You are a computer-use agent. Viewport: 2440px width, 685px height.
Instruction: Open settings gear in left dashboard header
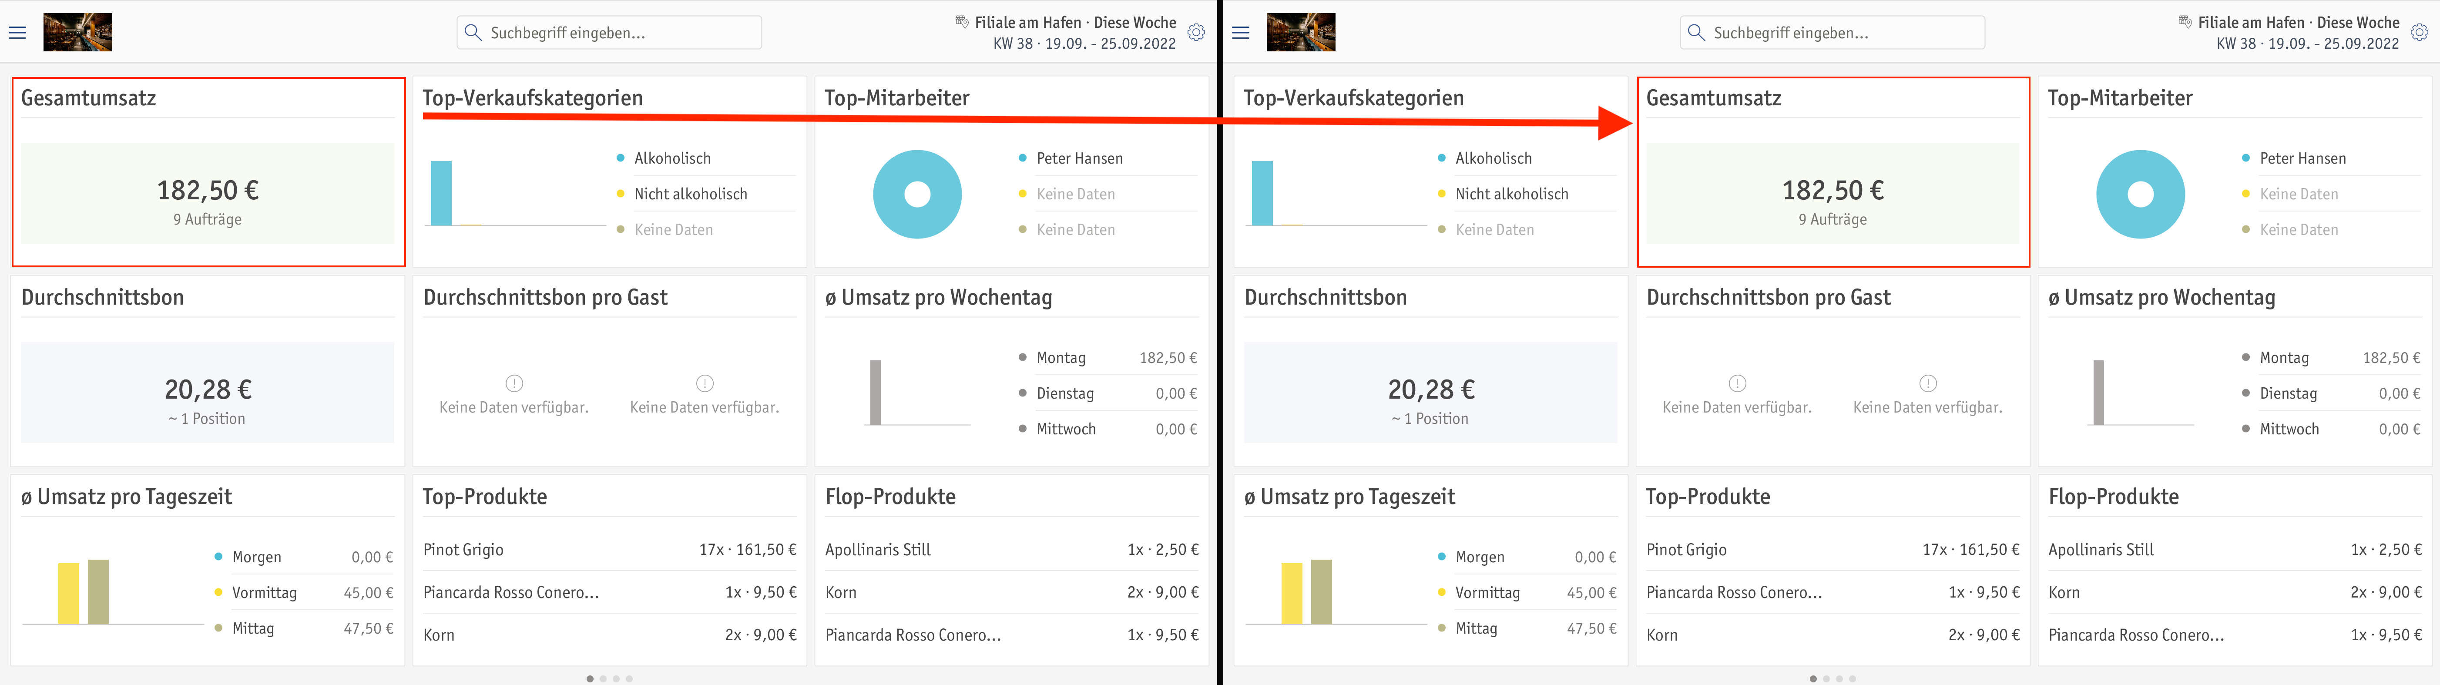tap(1196, 32)
